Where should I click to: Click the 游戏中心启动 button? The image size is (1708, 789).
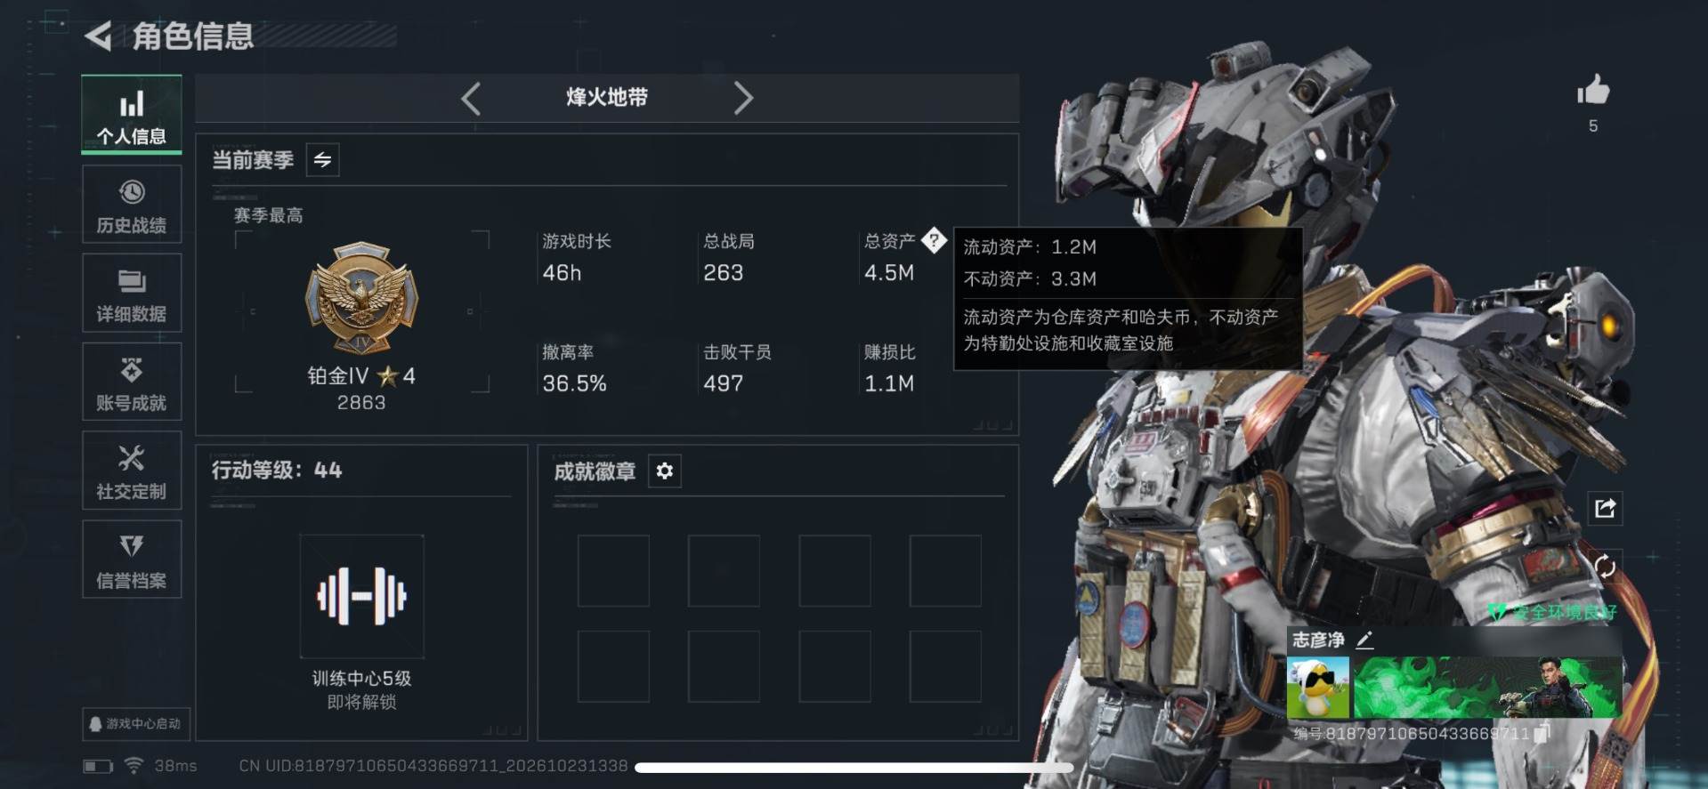point(135,723)
